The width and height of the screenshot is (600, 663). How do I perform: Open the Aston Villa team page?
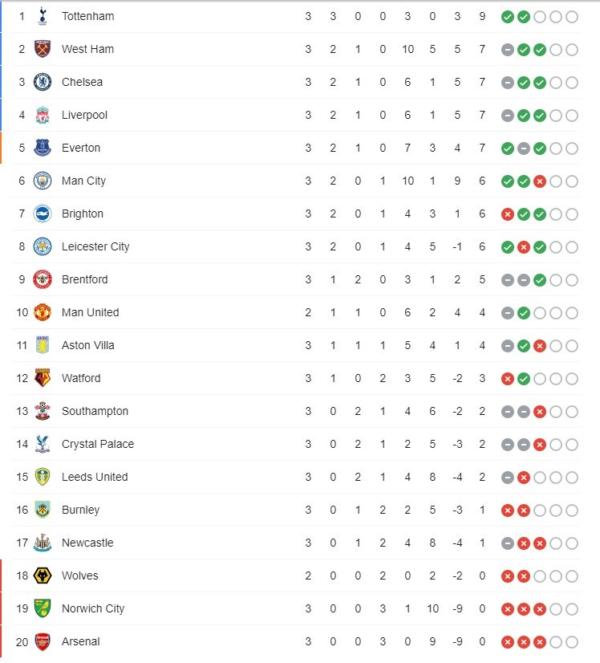point(88,345)
